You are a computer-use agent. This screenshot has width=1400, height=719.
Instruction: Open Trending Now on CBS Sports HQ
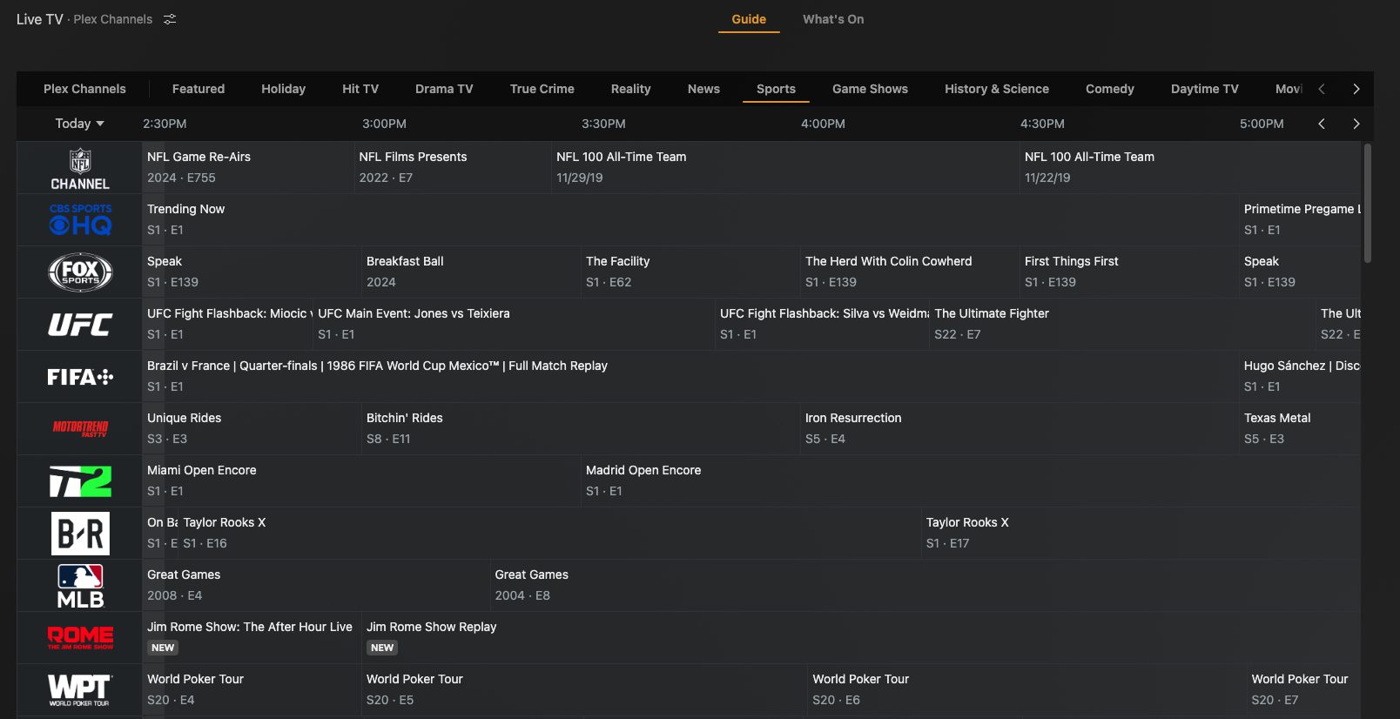(x=690, y=219)
